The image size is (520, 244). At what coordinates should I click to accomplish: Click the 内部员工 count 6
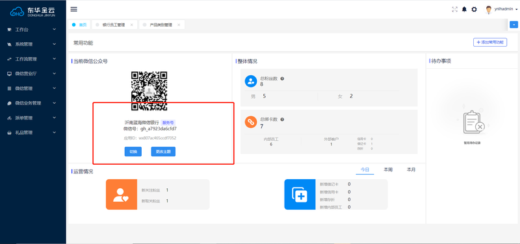(x=271, y=144)
